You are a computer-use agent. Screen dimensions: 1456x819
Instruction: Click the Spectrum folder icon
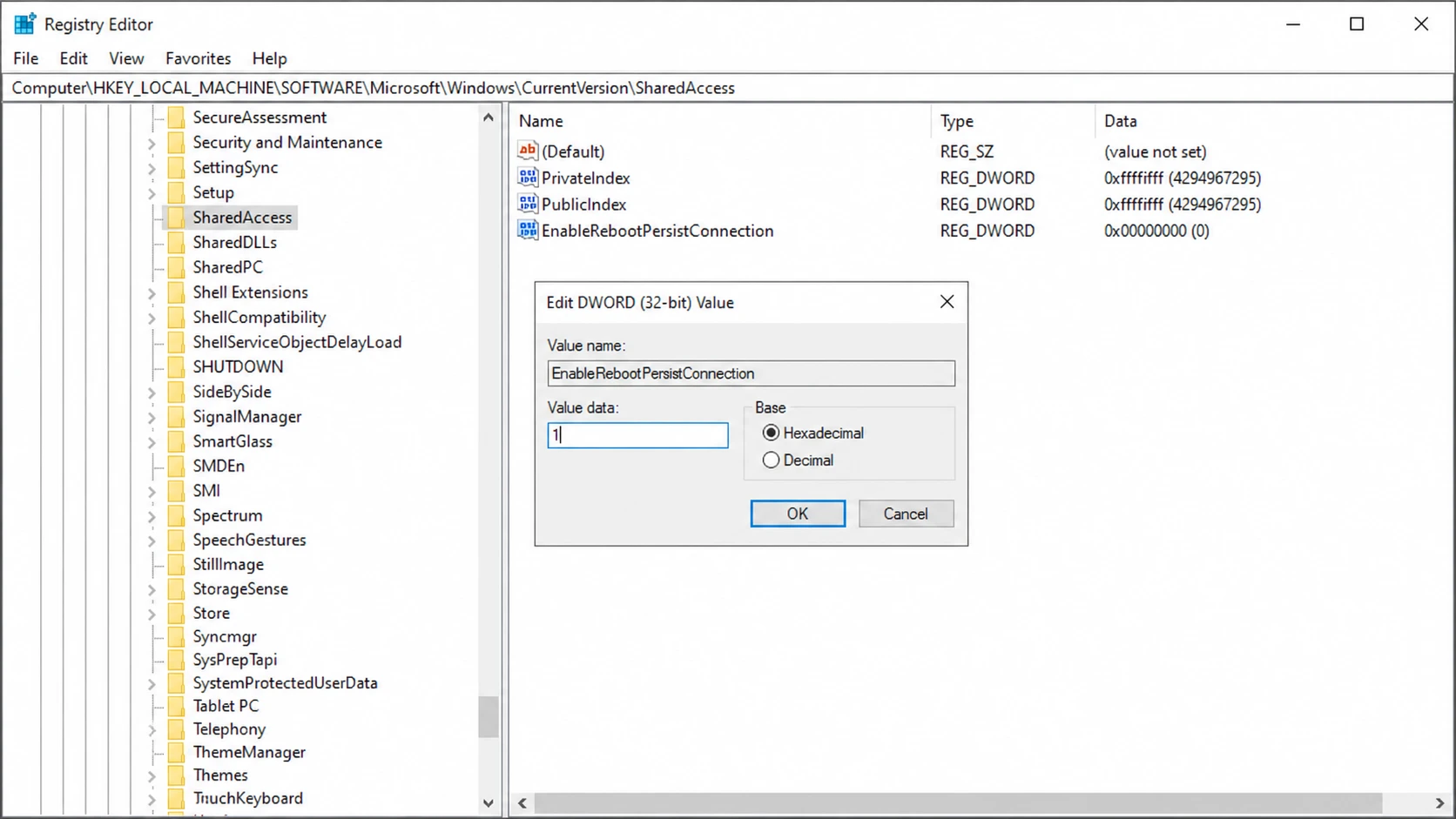(176, 515)
